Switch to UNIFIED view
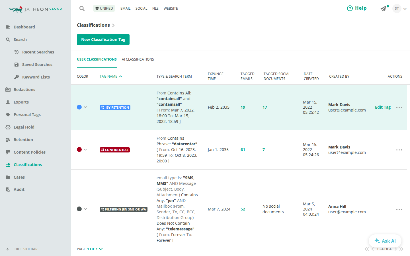 click(x=104, y=8)
